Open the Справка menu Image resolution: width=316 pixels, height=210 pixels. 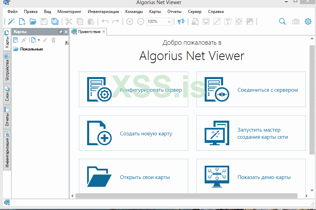tap(216, 12)
